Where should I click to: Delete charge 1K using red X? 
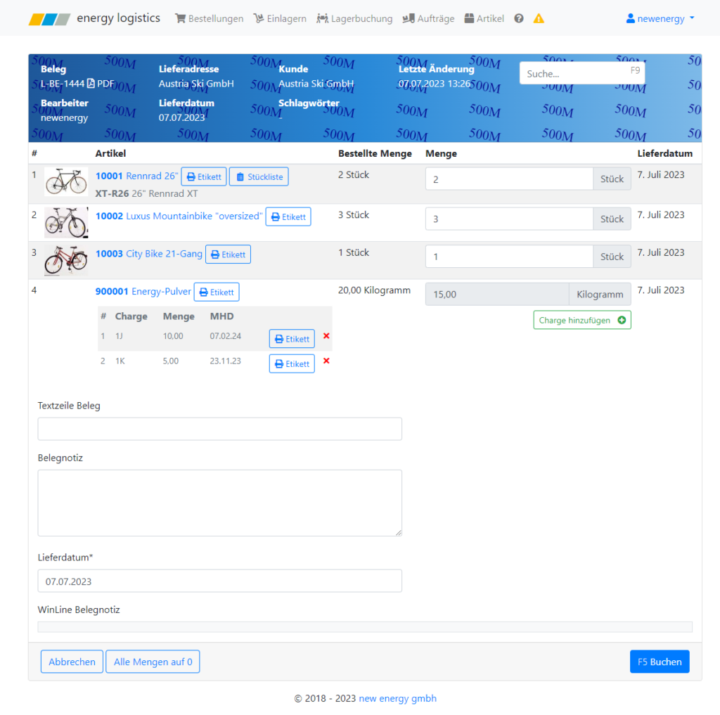[326, 361]
